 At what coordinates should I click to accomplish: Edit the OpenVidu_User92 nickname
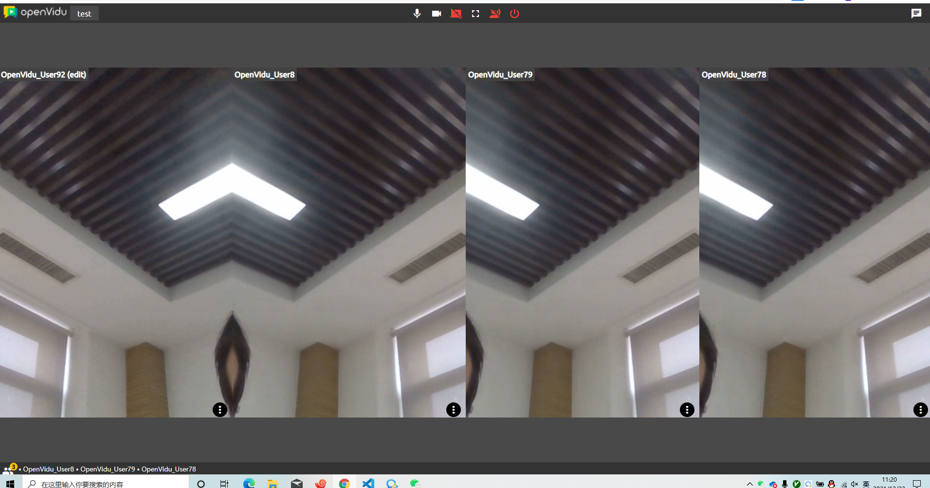(43, 74)
